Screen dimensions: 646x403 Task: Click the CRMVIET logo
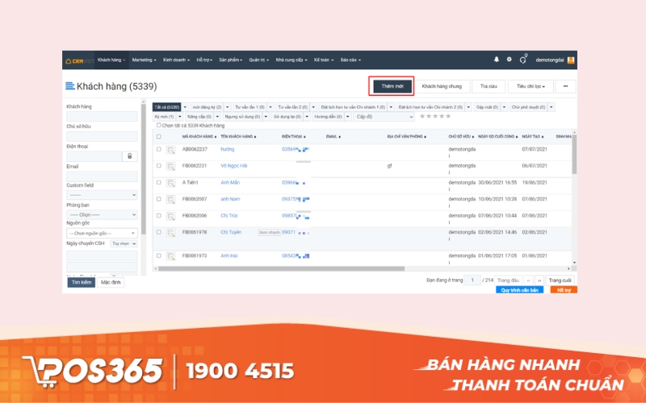[79, 61]
